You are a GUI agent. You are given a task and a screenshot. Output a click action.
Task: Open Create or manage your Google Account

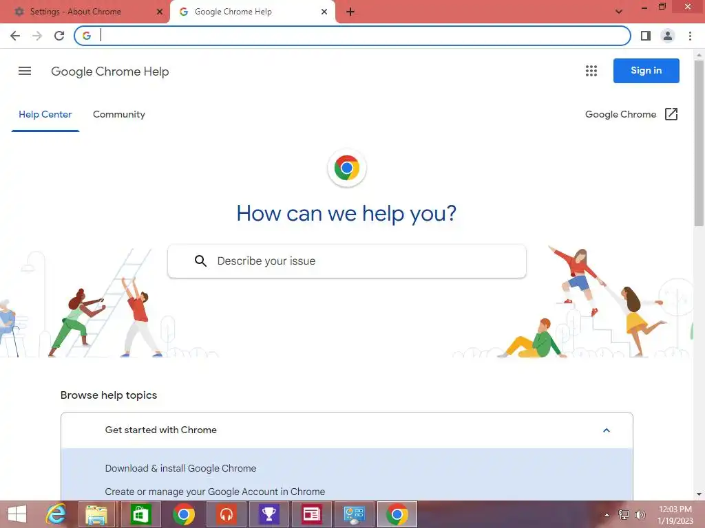coord(215,492)
